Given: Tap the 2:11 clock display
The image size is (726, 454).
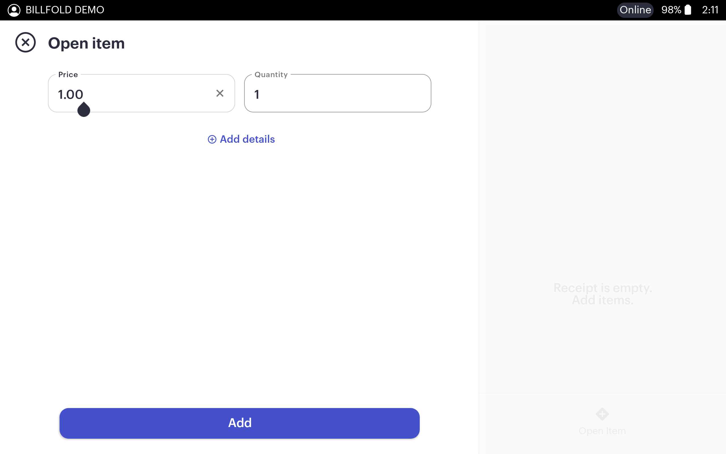Looking at the screenshot, I should (710, 10).
